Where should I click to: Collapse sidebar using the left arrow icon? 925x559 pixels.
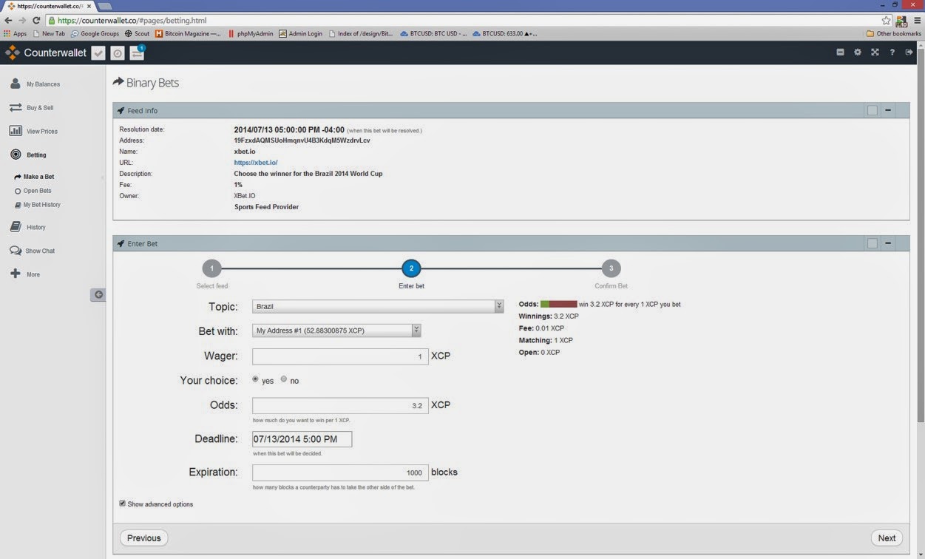(98, 294)
